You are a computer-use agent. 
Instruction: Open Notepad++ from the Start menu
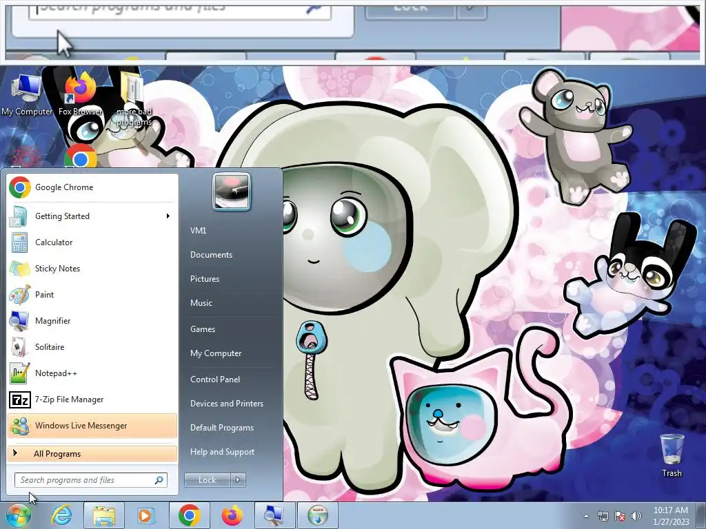point(92,373)
